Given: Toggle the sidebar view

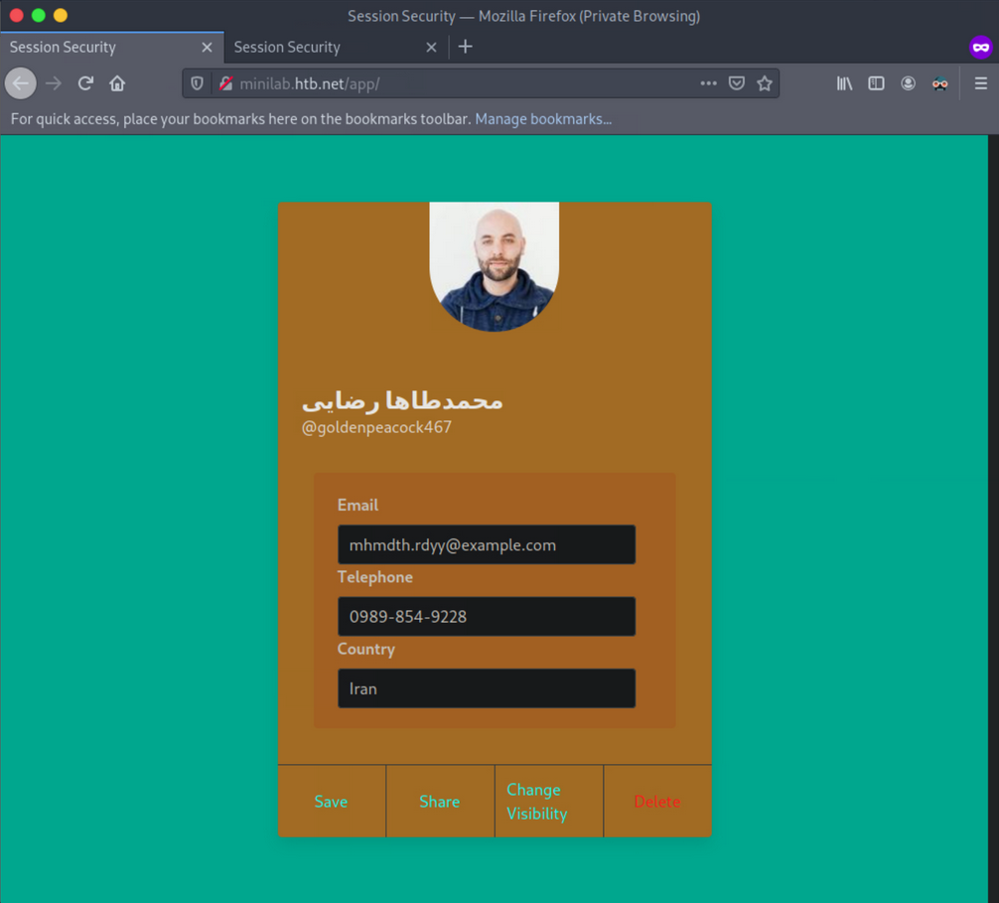Looking at the screenshot, I should (876, 83).
